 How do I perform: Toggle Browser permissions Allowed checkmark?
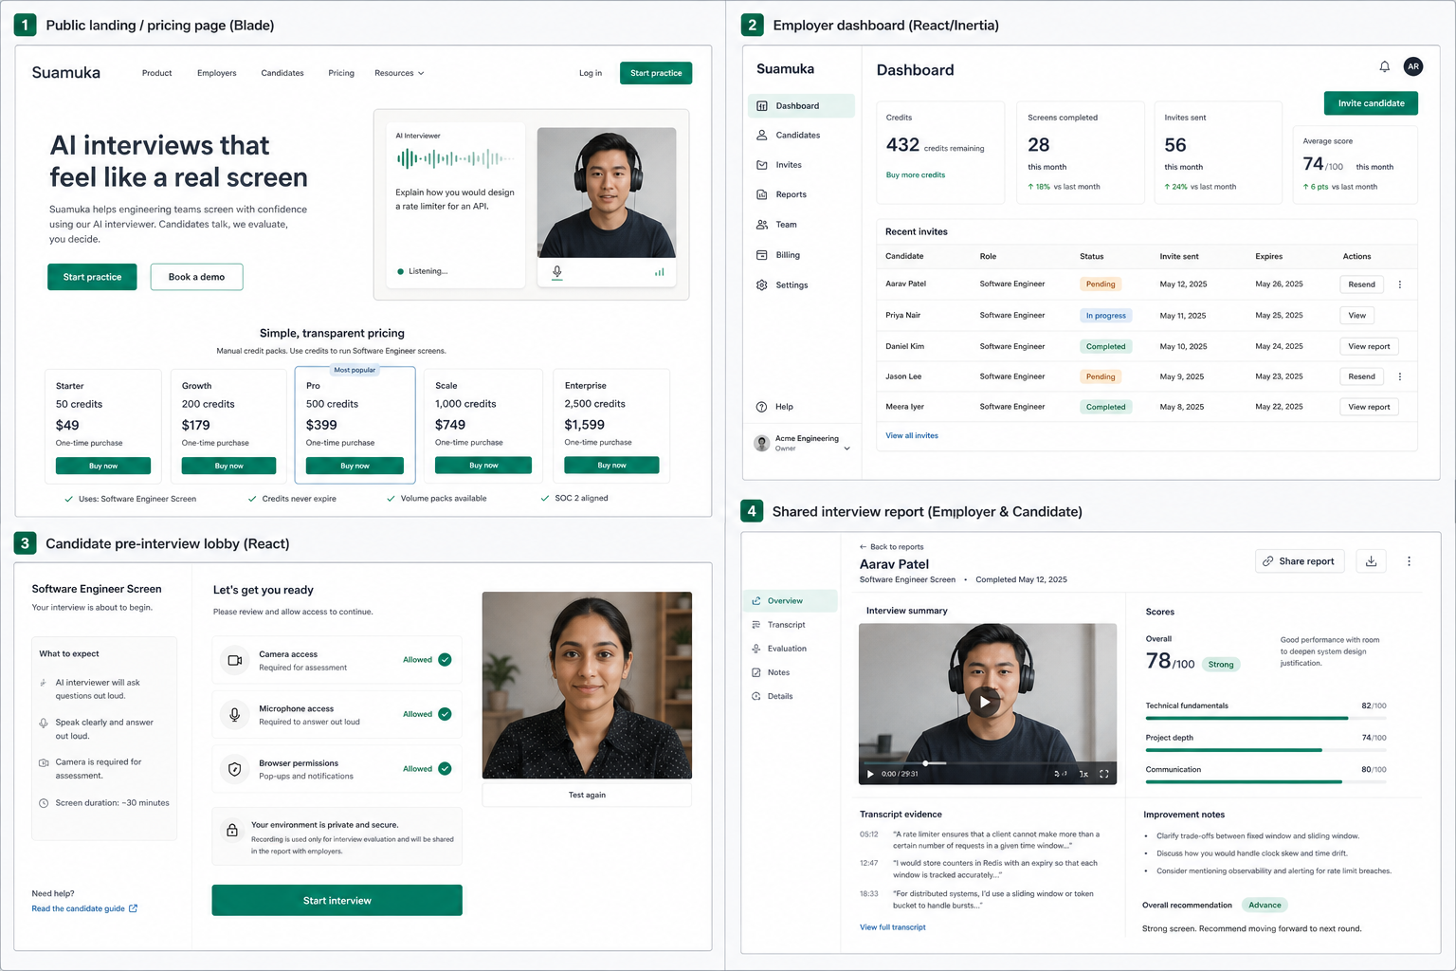[445, 769]
